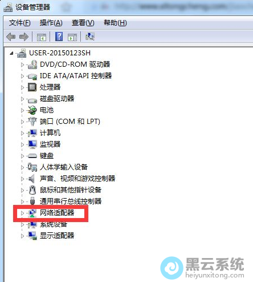Select the battery category icon
The width and height of the screenshot is (253, 282).
(x=32, y=110)
